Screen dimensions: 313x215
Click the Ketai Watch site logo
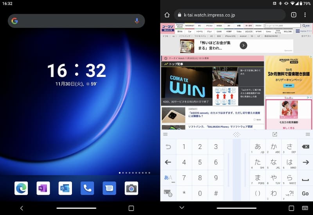tap(168, 28)
